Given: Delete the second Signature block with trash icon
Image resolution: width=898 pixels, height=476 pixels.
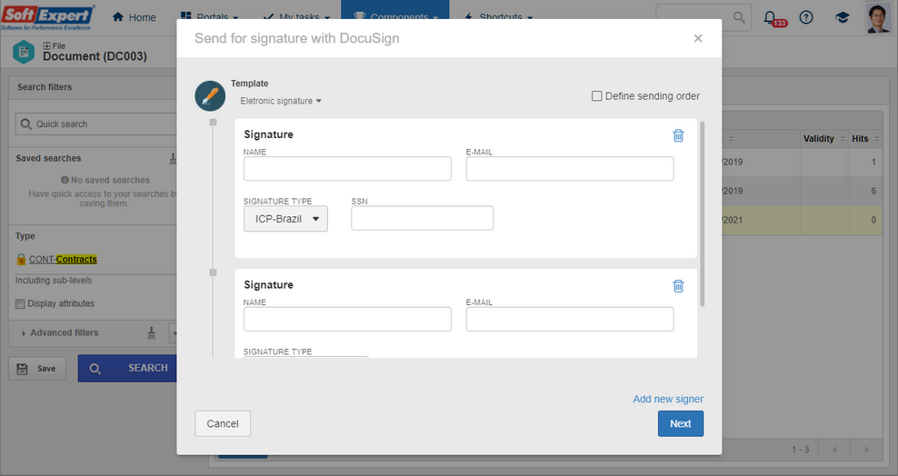Looking at the screenshot, I should coord(678,286).
